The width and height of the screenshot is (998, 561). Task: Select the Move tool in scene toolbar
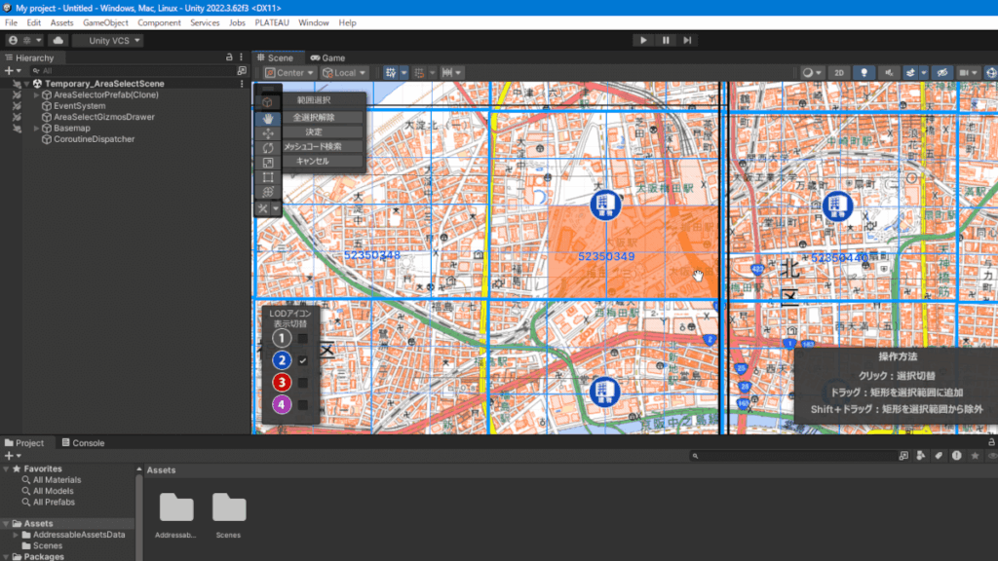tap(268, 132)
